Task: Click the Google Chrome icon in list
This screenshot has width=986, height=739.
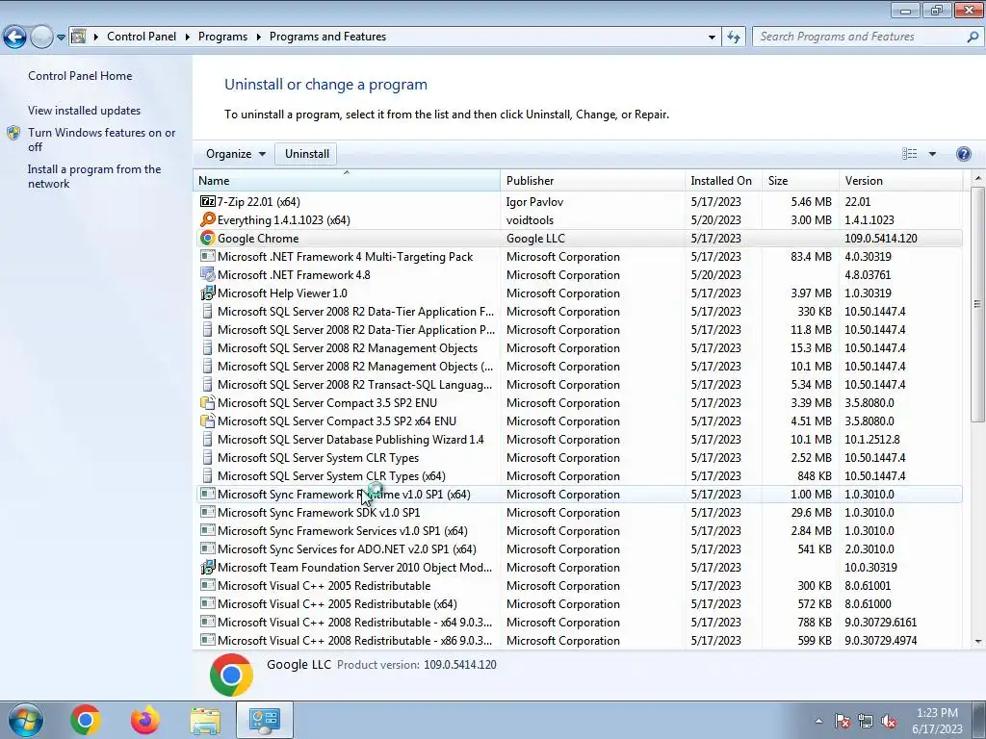Action: click(208, 239)
